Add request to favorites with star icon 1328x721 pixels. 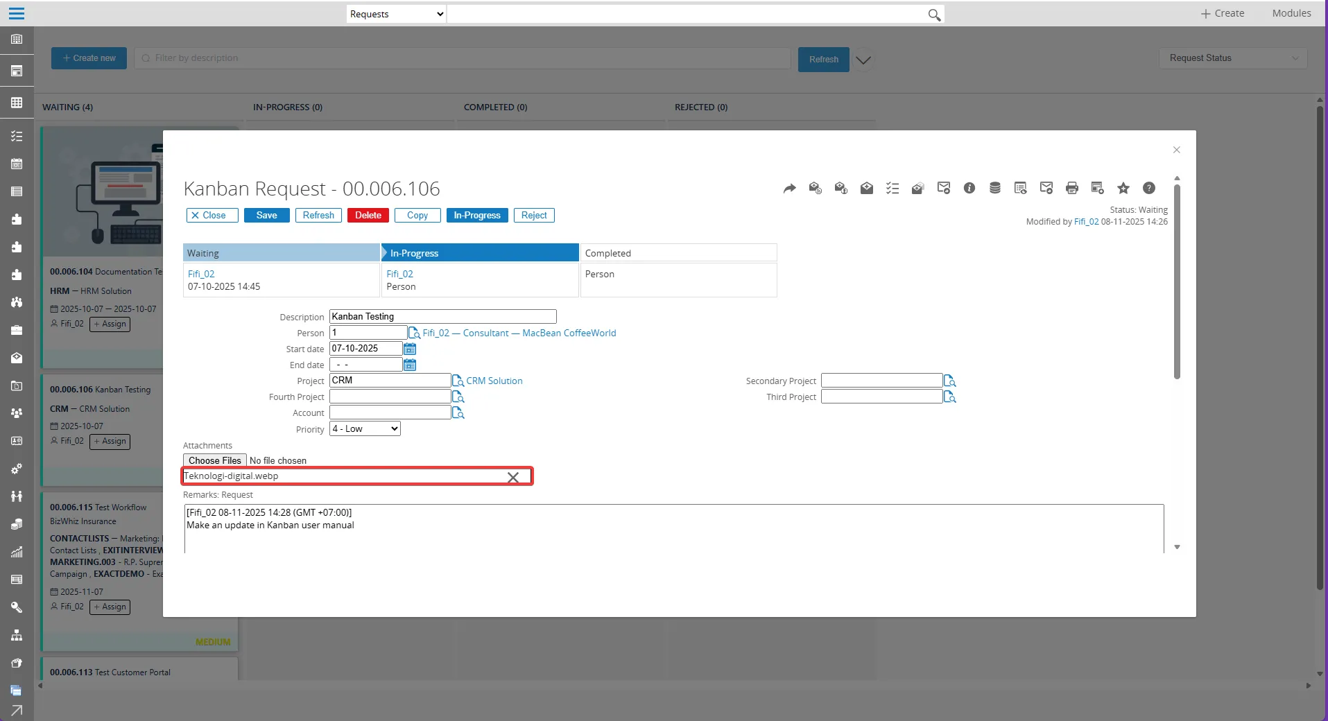pyautogui.click(x=1123, y=189)
